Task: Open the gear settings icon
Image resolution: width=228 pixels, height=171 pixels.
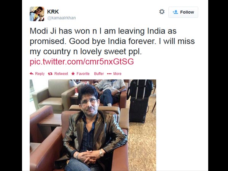Action: [x=162, y=12]
